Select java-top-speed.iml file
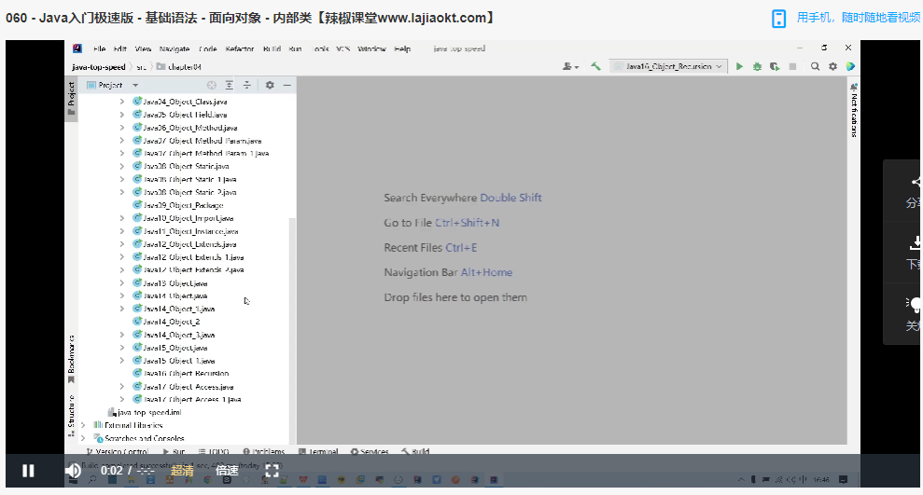This screenshot has width=923, height=495. 145,412
